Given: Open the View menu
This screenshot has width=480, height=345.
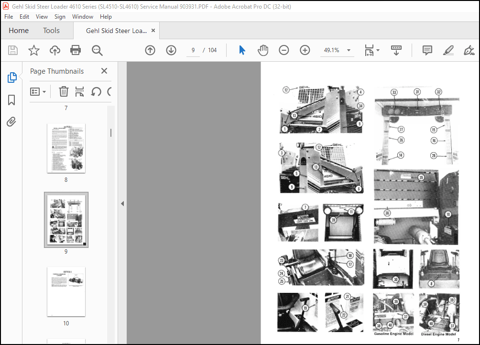Looking at the screenshot, I should tap(42, 17).
